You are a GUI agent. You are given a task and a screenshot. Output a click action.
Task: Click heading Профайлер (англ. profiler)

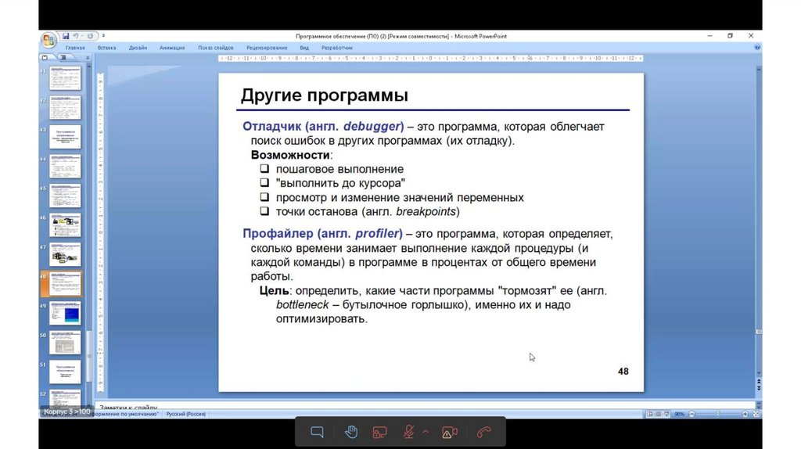pyautogui.click(x=322, y=233)
